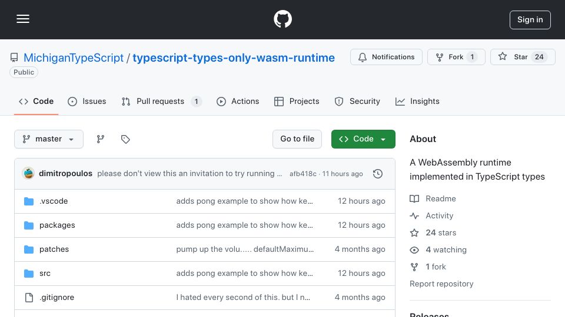This screenshot has height=317, width=565.
Task: Click the Code tab angle-brackets icon
Action: click(x=24, y=102)
